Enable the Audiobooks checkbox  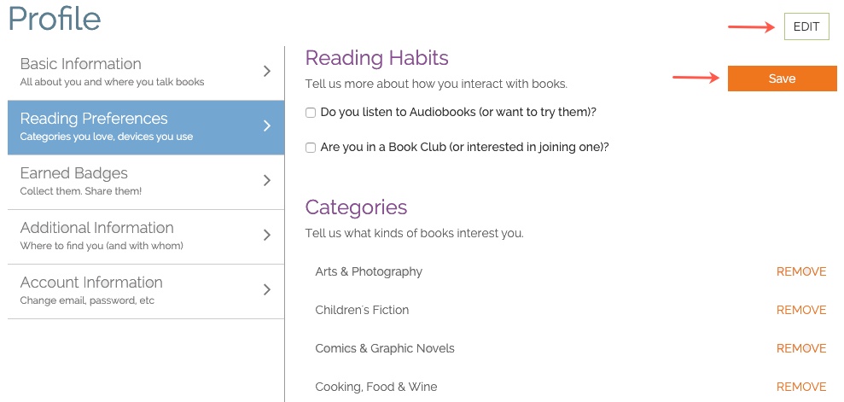point(311,113)
